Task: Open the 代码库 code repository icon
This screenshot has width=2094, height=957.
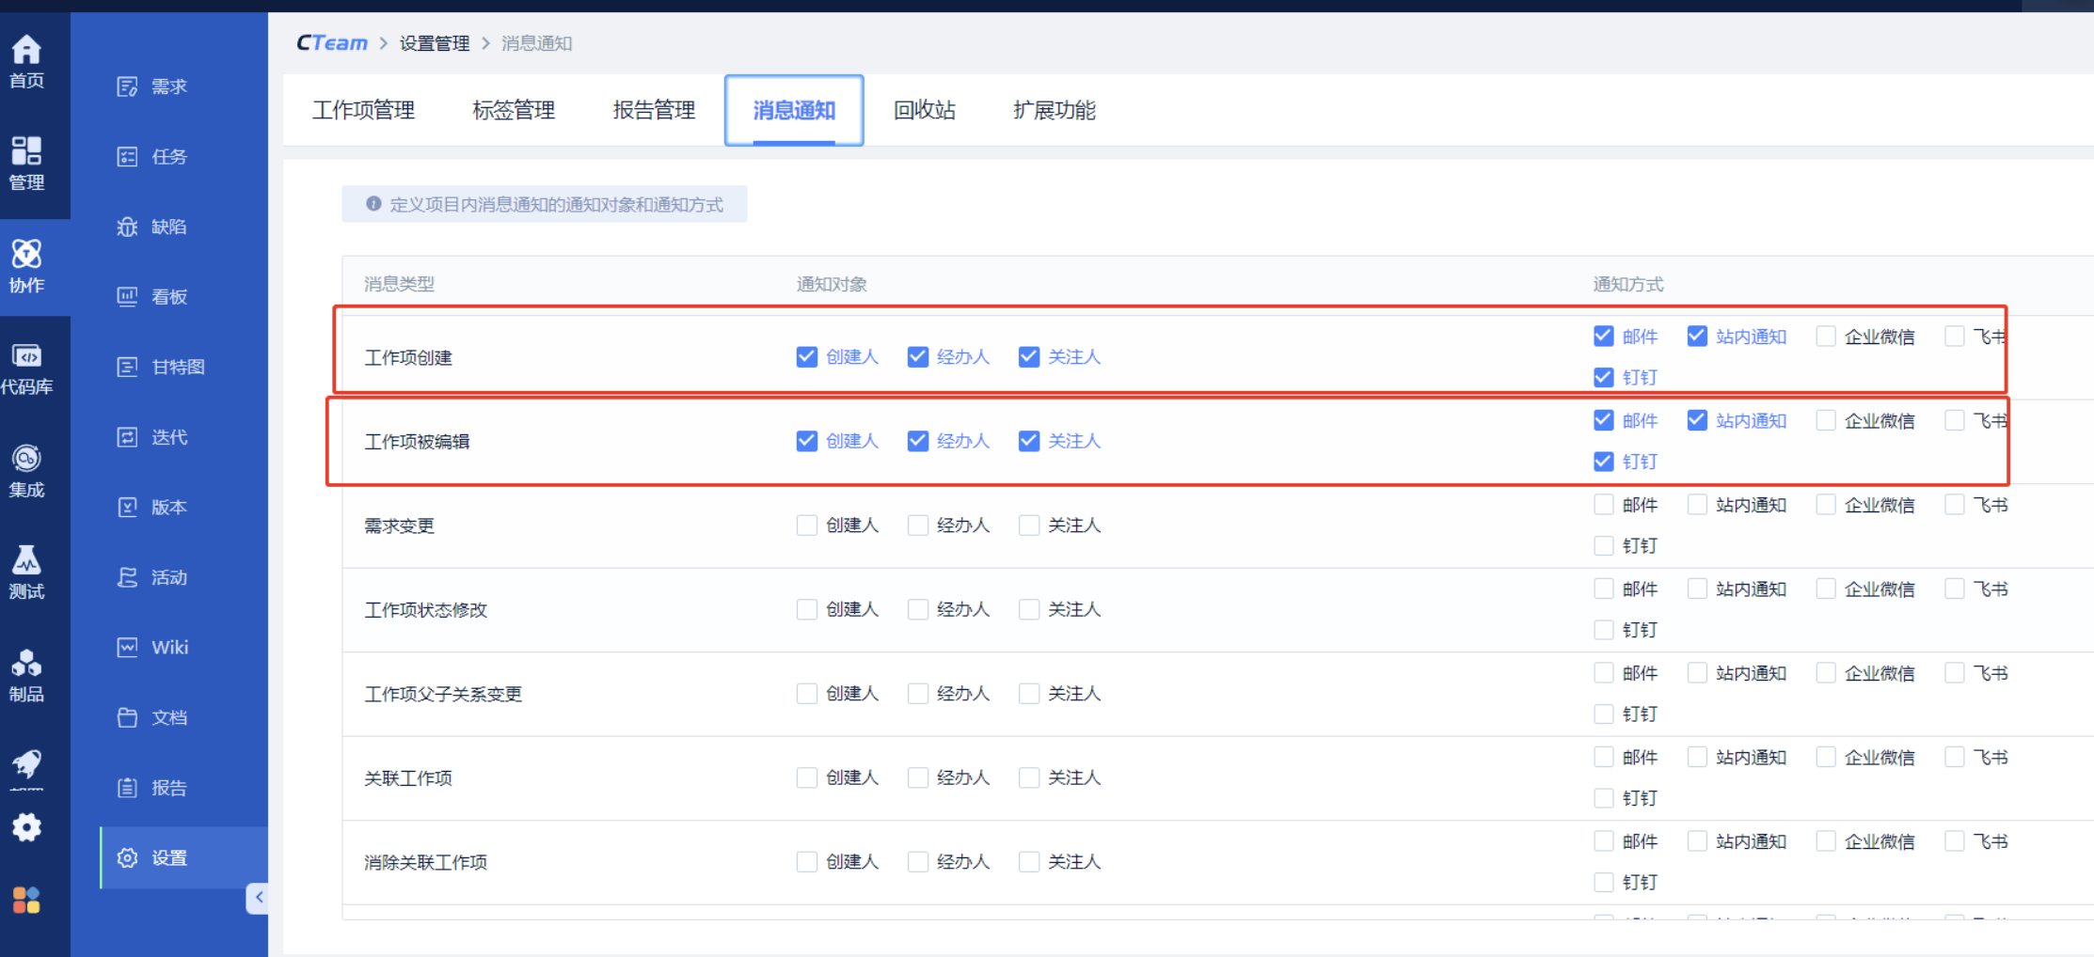Action: [x=26, y=369]
